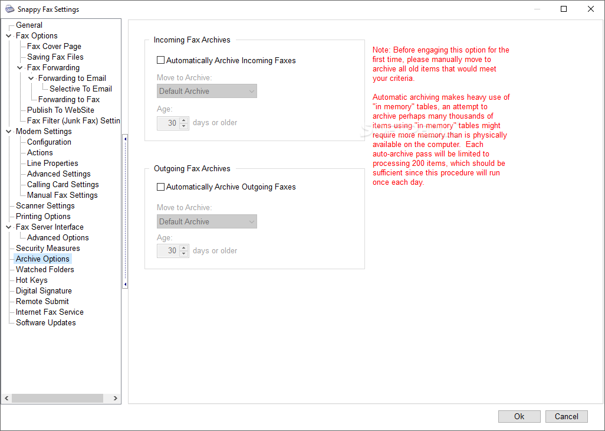Open Outgoing Move to Archive dropdown
Viewport: 605px width, 431px height.
click(207, 221)
